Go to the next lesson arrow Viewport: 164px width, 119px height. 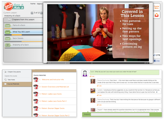point(42,13)
